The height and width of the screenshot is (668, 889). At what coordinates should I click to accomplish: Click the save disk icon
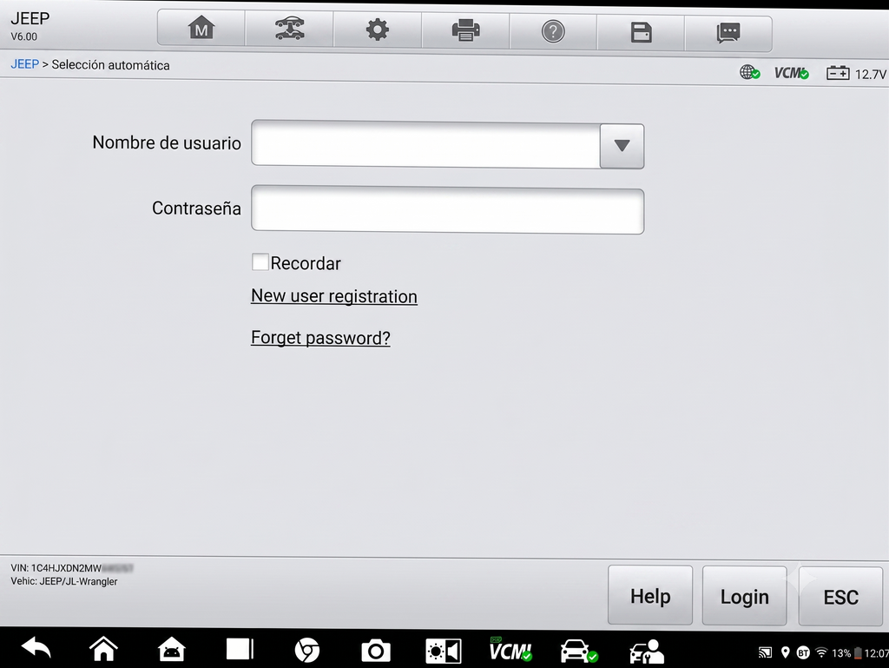pyautogui.click(x=641, y=32)
